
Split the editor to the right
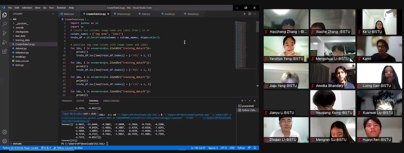click(250, 14)
